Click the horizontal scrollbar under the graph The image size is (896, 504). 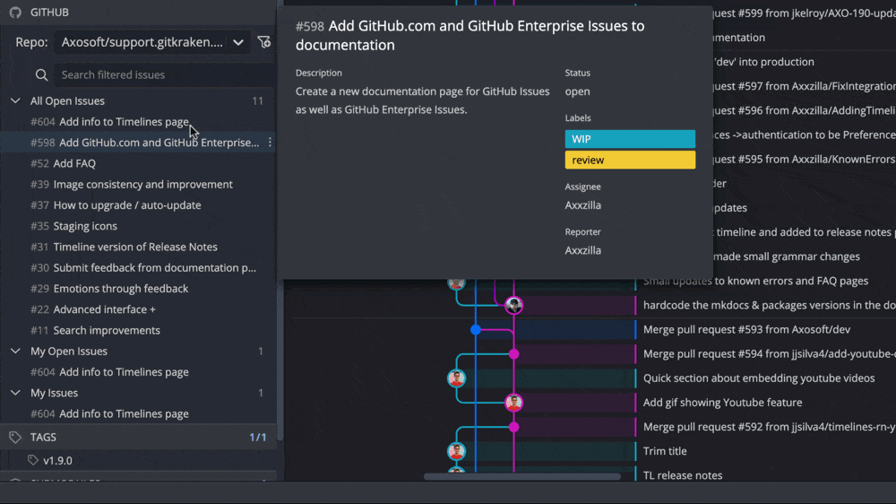[x=521, y=476]
